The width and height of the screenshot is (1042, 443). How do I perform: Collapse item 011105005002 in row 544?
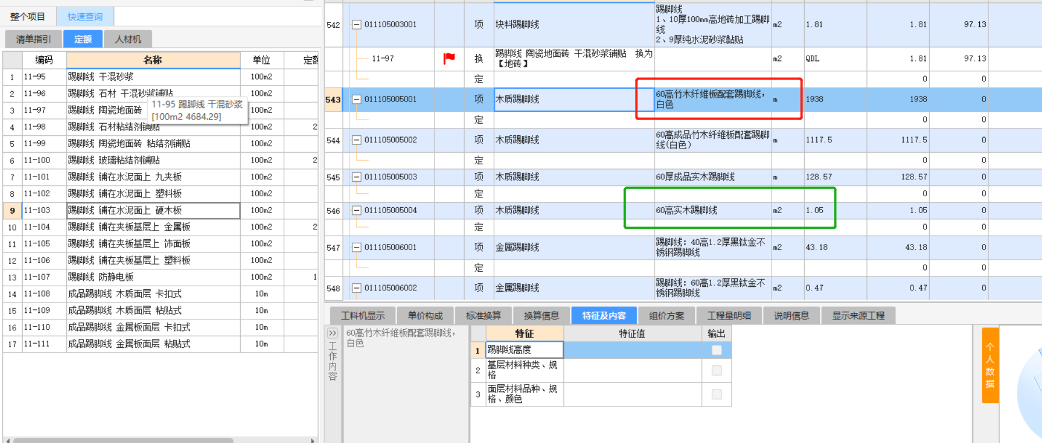pyautogui.click(x=356, y=140)
